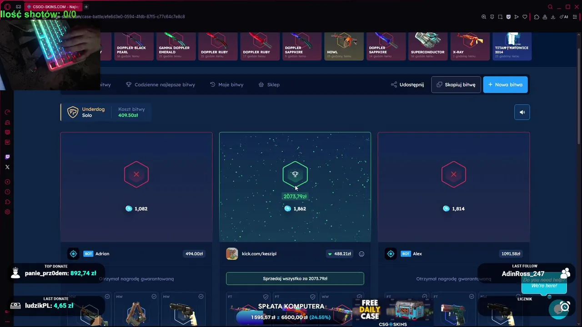Toggle the ad blocker shield icon

point(508,17)
